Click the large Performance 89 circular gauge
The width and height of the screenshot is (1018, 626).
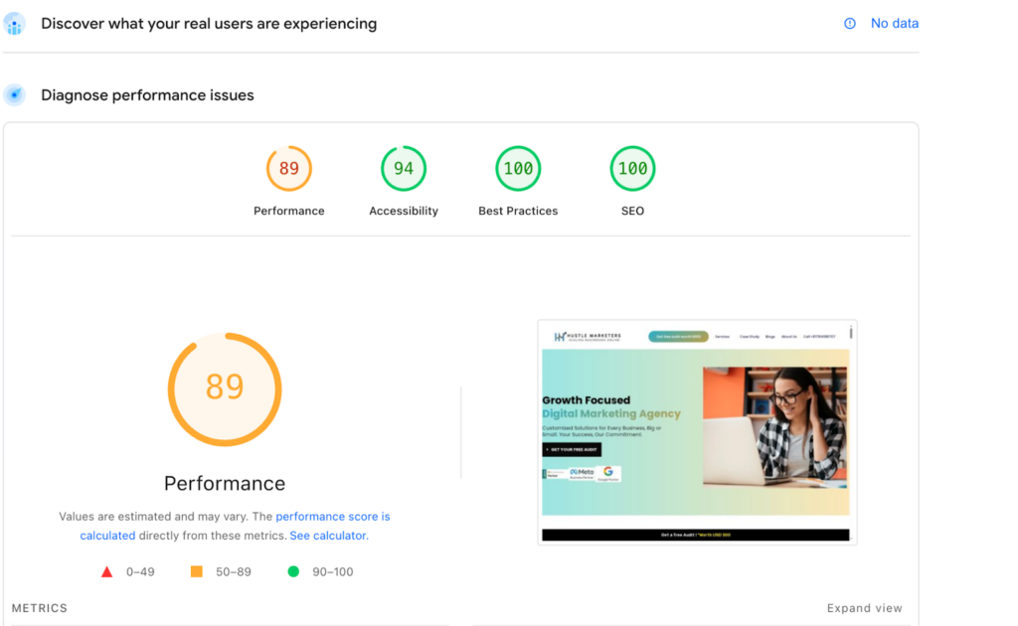point(225,389)
